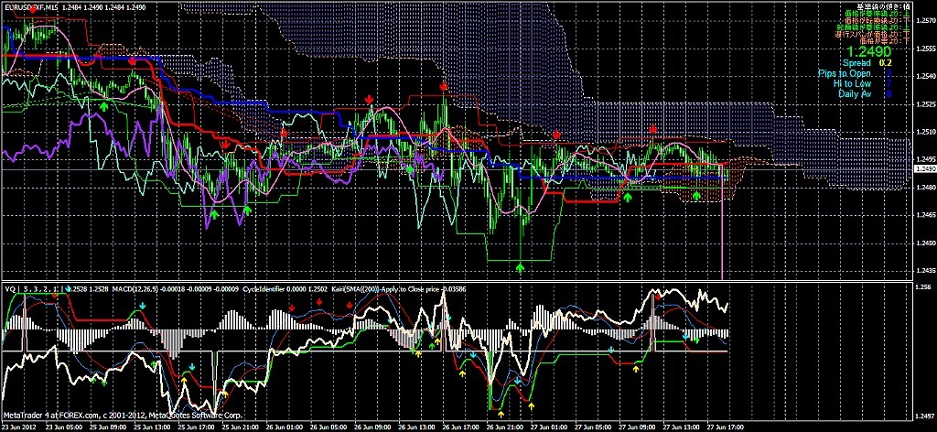The image size is (937, 432).
Task: Click the rightmost green up arrow in main chart
Action: click(x=695, y=194)
